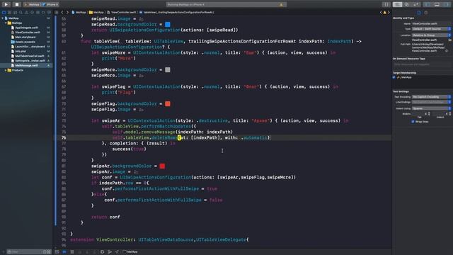Show the Issue navigator
453x255 pixels.
pyautogui.click(x=26, y=13)
